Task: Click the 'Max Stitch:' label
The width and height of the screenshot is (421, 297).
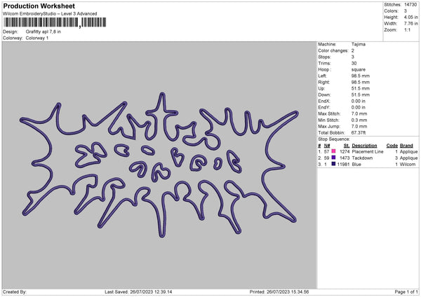Action: (x=329, y=113)
